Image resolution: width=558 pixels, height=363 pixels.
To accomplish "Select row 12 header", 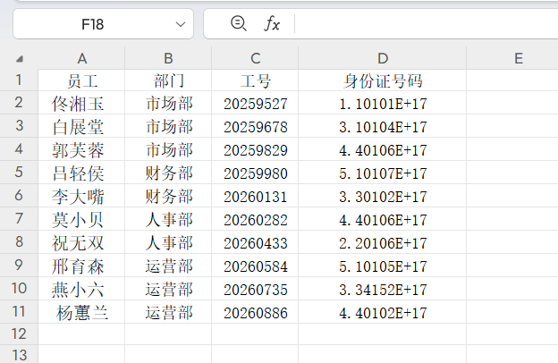I will (19, 333).
